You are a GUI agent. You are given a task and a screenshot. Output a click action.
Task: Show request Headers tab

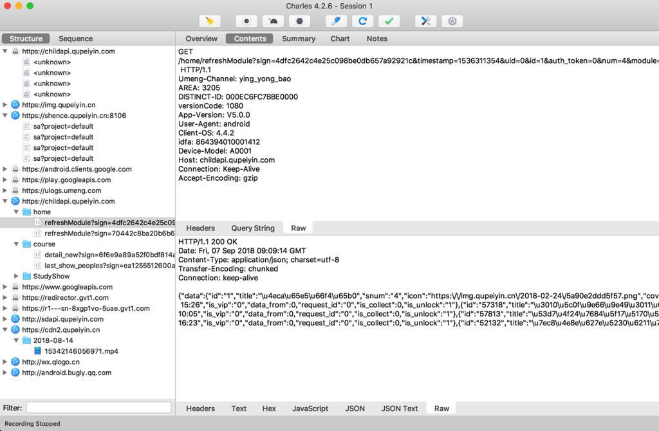click(201, 228)
